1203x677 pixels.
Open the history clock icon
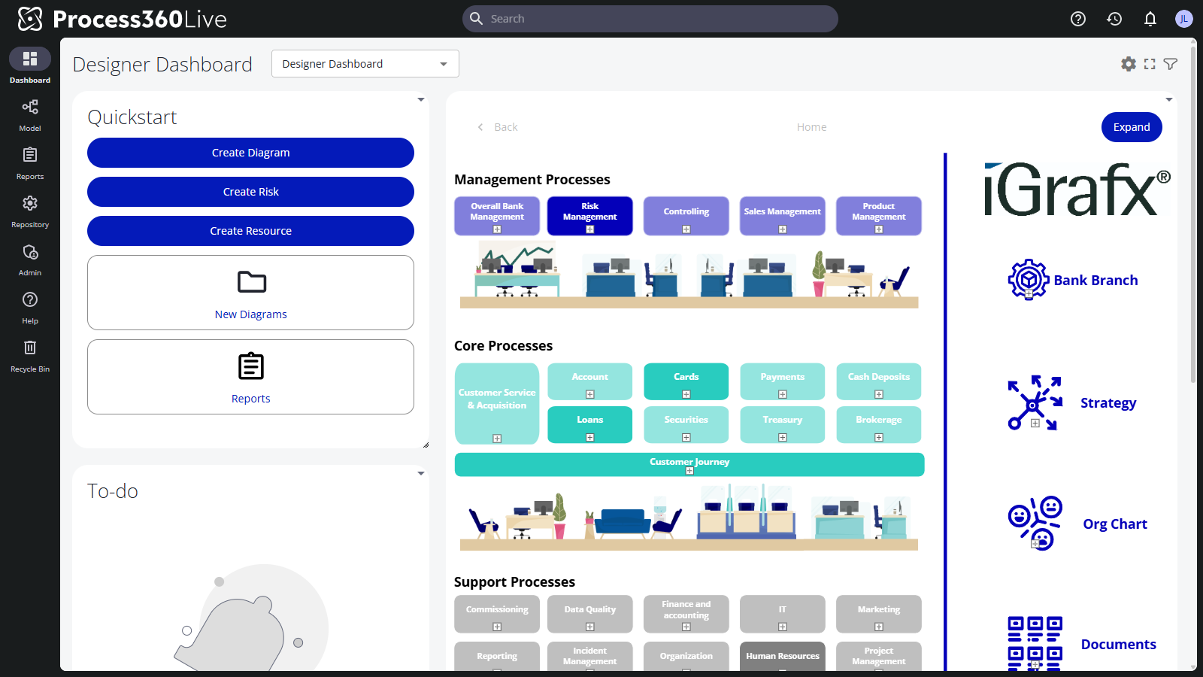point(1114,19)
